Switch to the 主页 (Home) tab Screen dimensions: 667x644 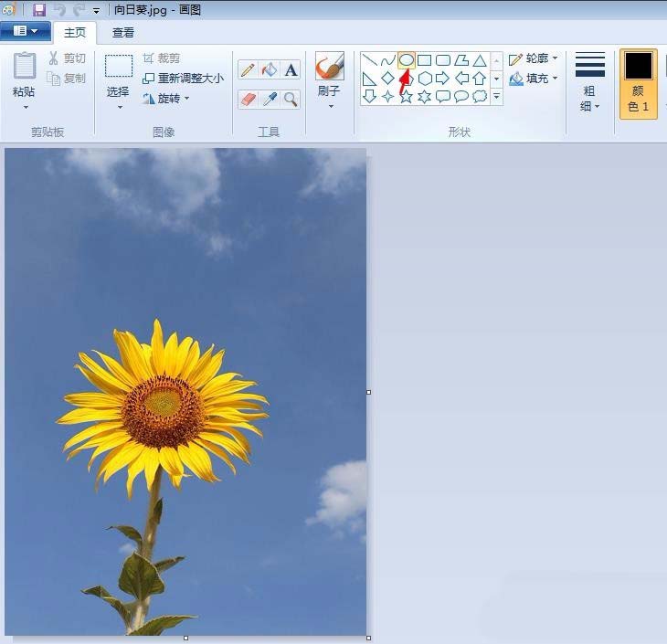(x=75, y=32)
